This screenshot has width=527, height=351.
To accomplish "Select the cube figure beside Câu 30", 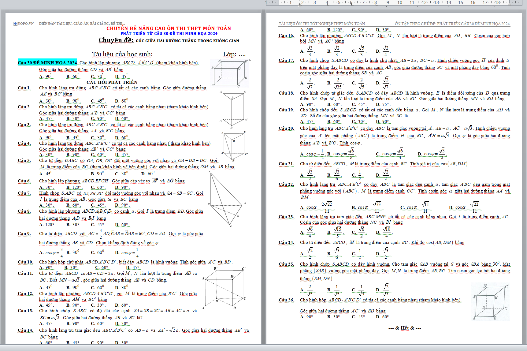I will [230, 73].
